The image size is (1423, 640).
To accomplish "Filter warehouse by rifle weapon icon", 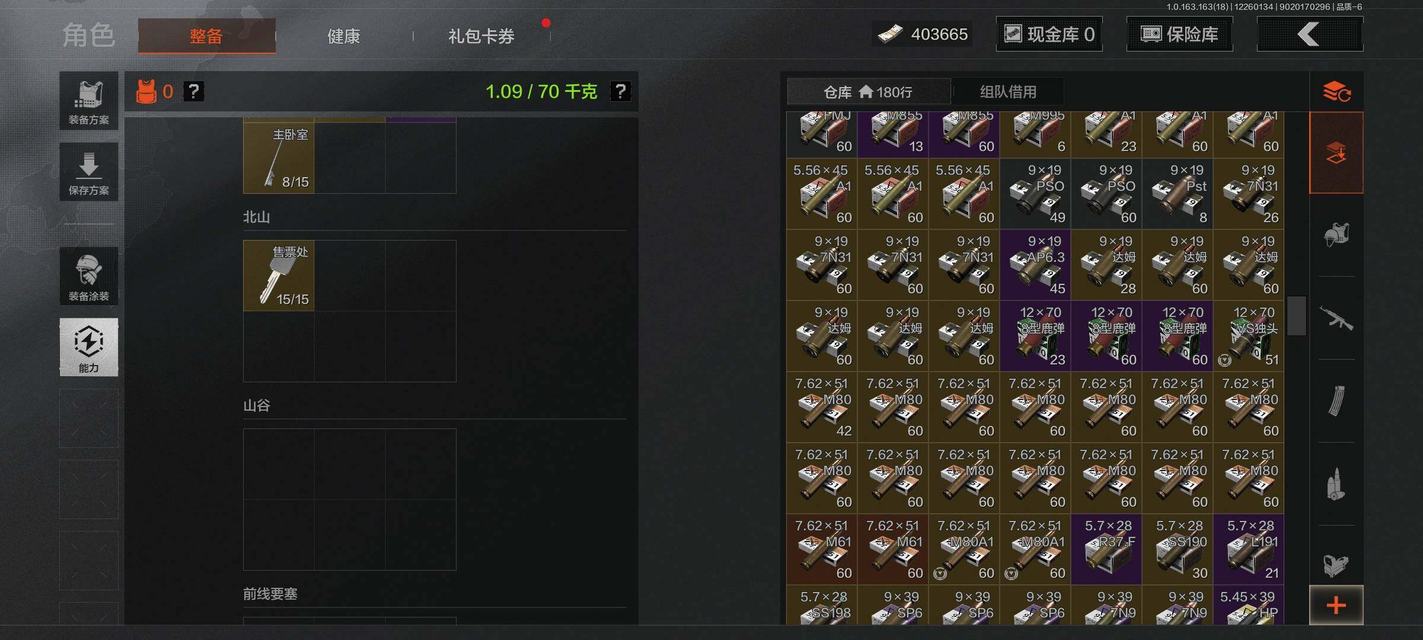I will [1336, 318].
